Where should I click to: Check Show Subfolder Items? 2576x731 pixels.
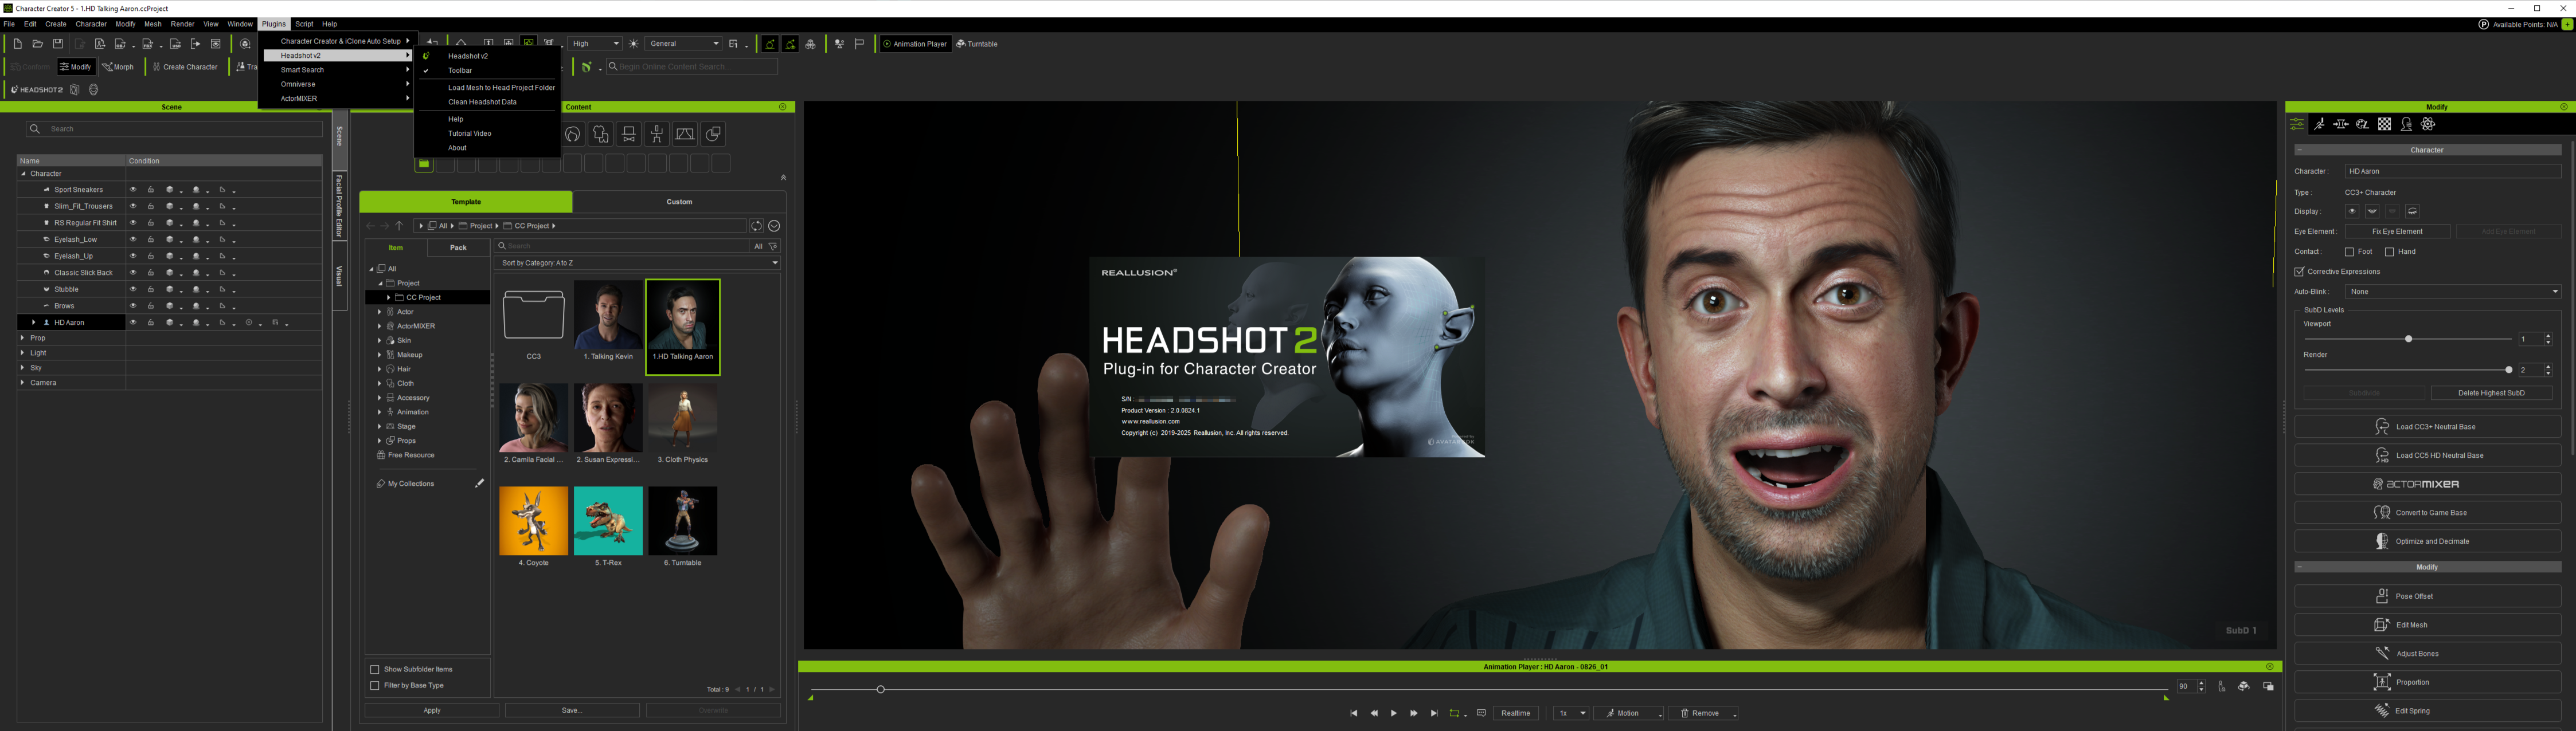pyautogui.click(x=375, y=669)
